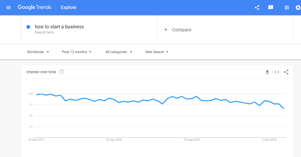Click the embed code icon
The image size is (301, 157).
pyautogui.click(x=277, y=72)
